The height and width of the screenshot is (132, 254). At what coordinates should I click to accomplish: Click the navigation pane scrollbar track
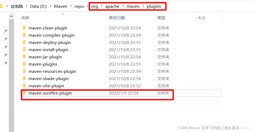click(11, 76)
